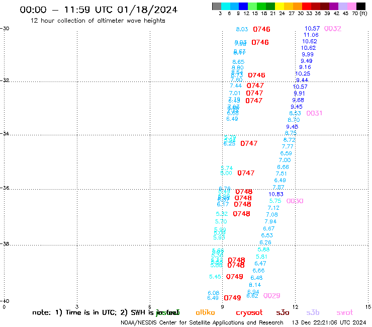
Task: Click the wave height value '7.94'
Action: tap(270, 221)
